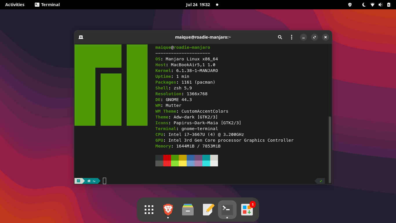The image size is (396, 223).
Task: Click the battery status icon
Action: click(x=389, y=5)
